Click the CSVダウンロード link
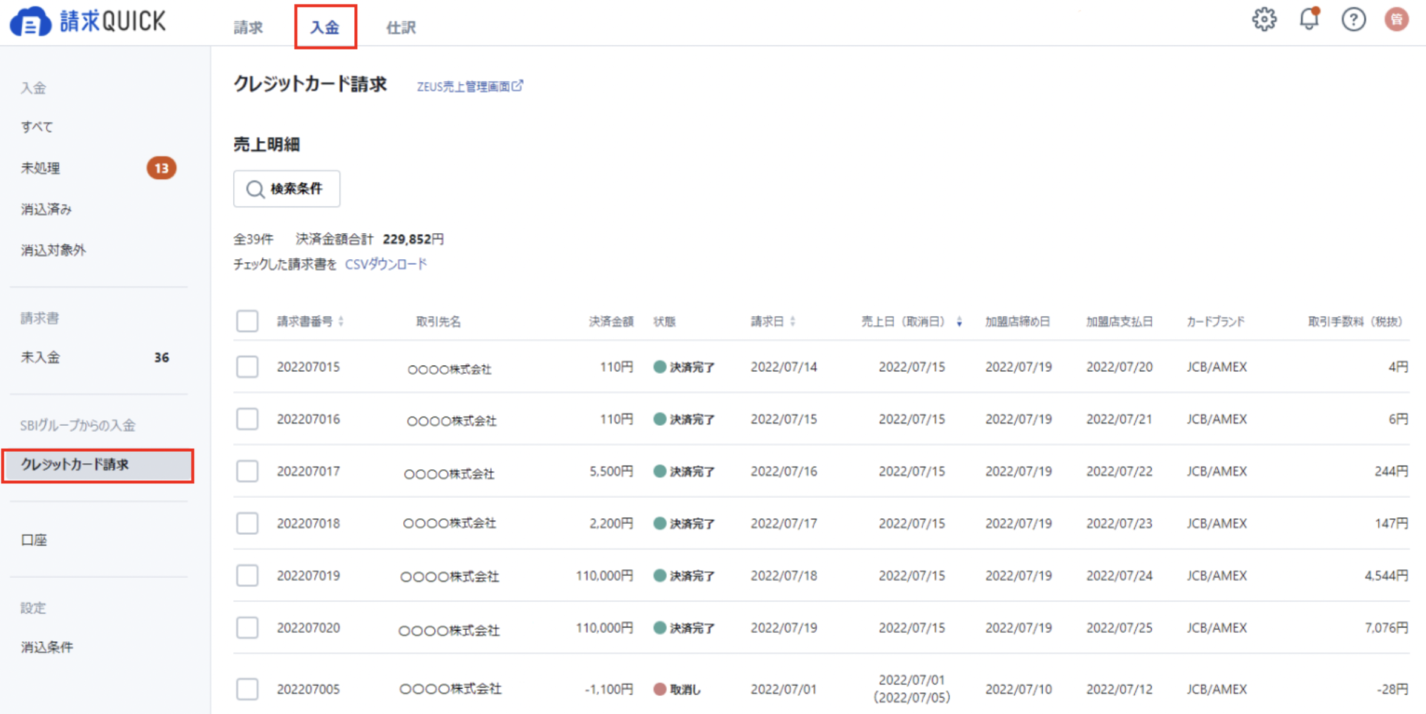The image size is (1426, 714). coord(386,263)
